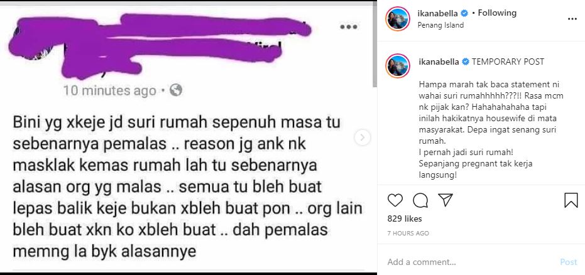The width and height of the screenshot is (585, 275).
Task: Click the Post comment button
Action: point(569,262)
